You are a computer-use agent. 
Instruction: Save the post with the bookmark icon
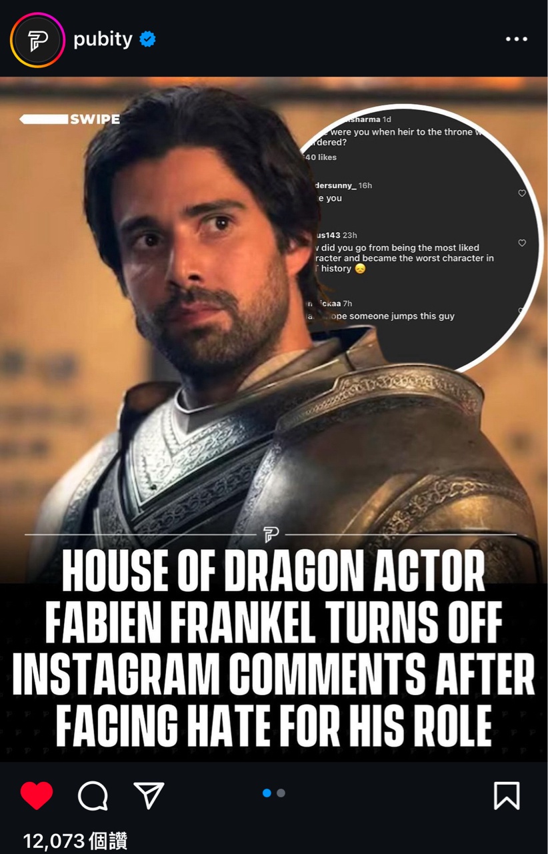click(x=507, y=795)
